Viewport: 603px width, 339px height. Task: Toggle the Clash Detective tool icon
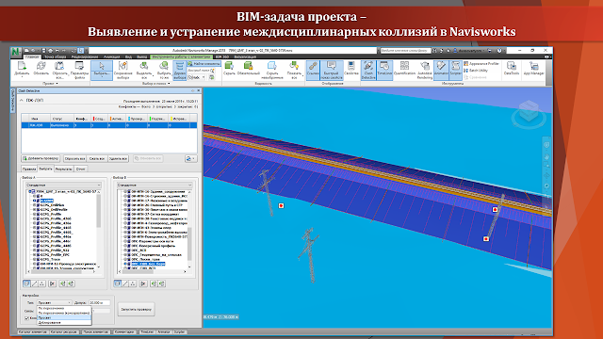(368, 70)
